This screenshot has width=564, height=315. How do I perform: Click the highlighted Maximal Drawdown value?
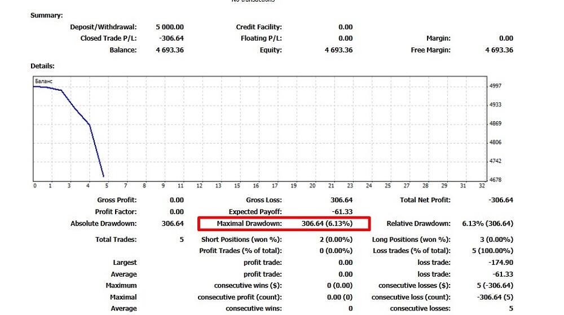point(327,224)
